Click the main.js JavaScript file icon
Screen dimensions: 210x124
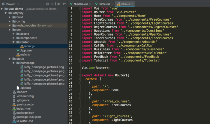(x=18, y=55)
